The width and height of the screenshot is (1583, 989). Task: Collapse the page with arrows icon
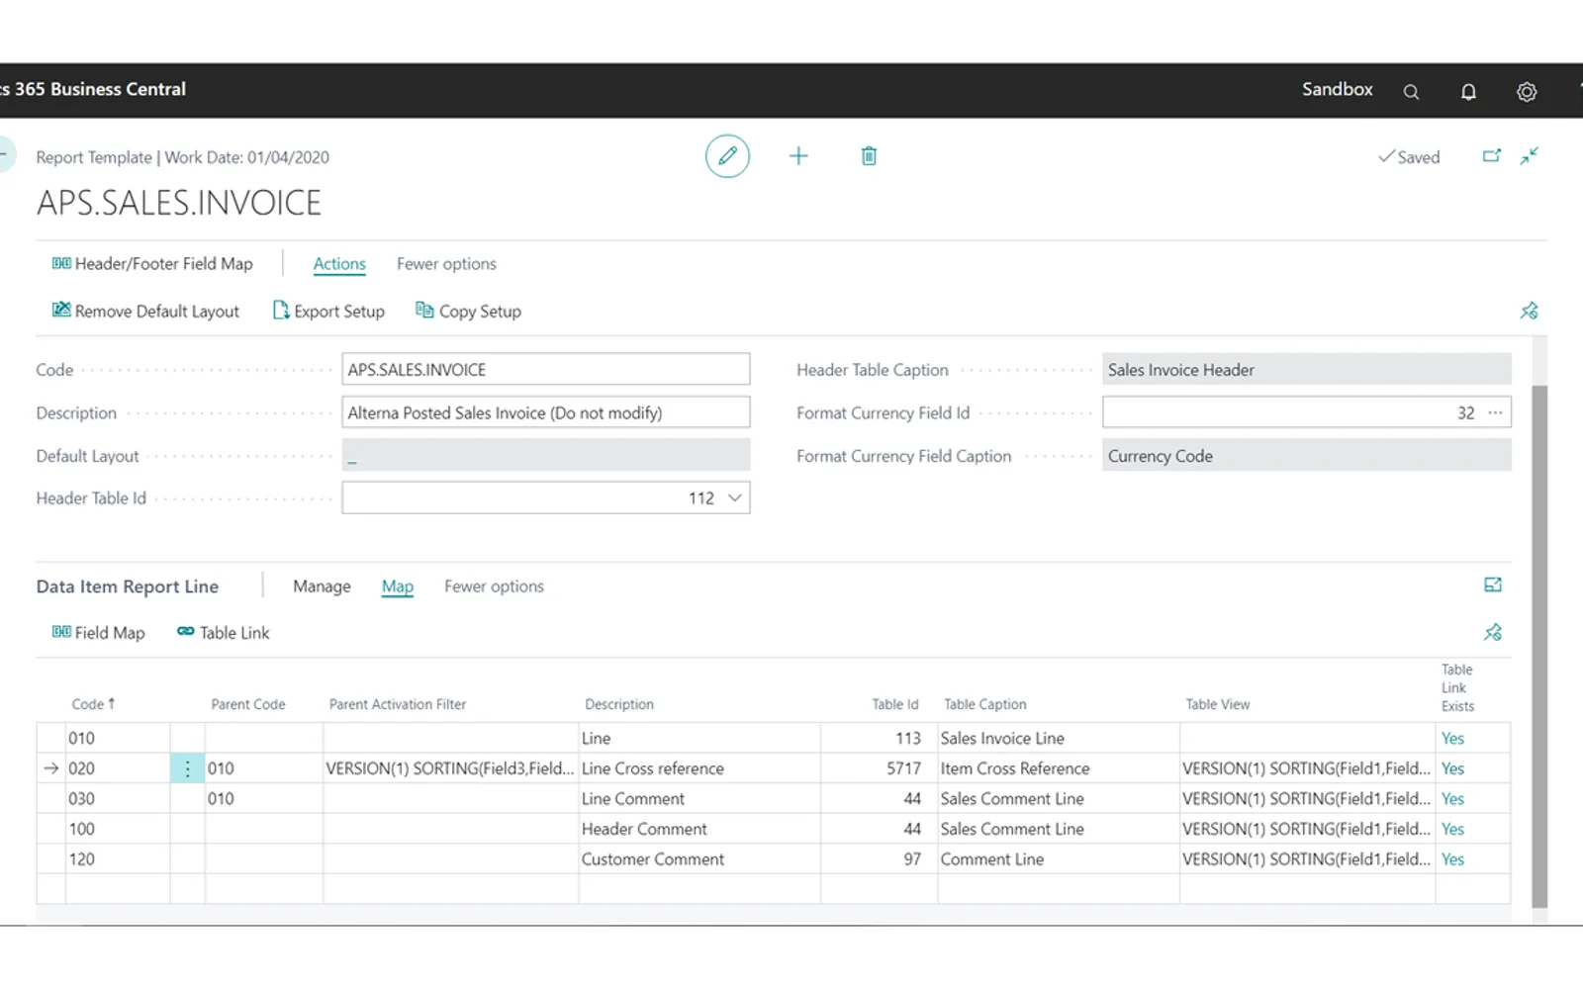[x=1530, y=156]
